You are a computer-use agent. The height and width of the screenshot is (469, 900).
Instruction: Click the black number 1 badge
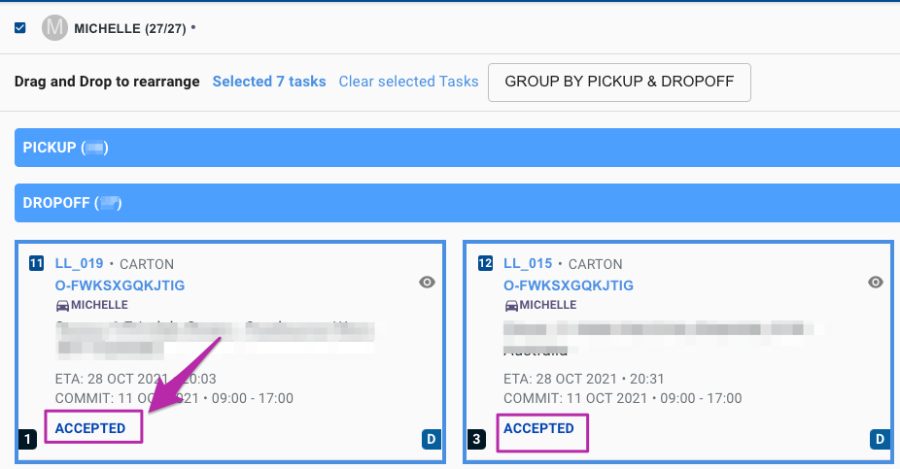(x=27, y=440)
